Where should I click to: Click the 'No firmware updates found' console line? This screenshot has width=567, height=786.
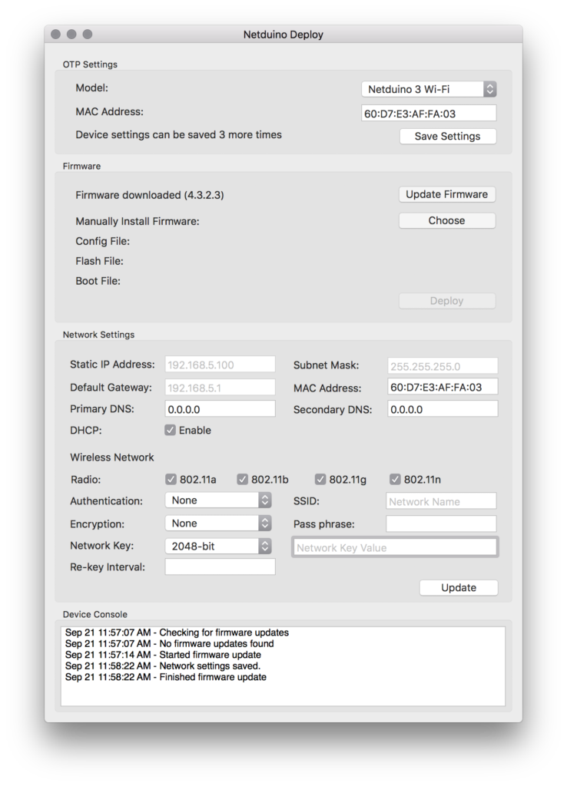170,644
